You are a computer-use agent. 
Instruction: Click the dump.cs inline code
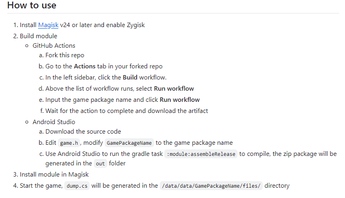[x=78, y=186]
